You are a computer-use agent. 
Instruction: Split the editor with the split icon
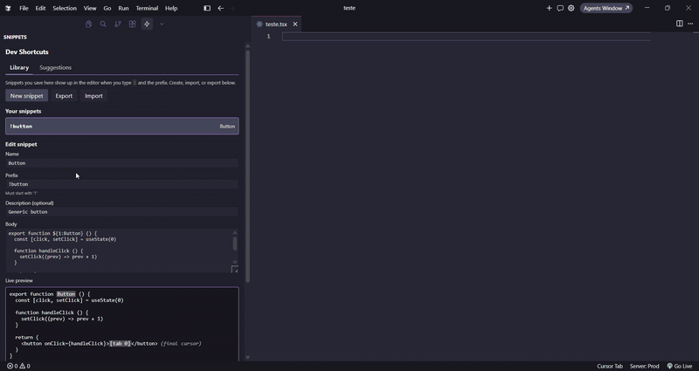point(680,24)
